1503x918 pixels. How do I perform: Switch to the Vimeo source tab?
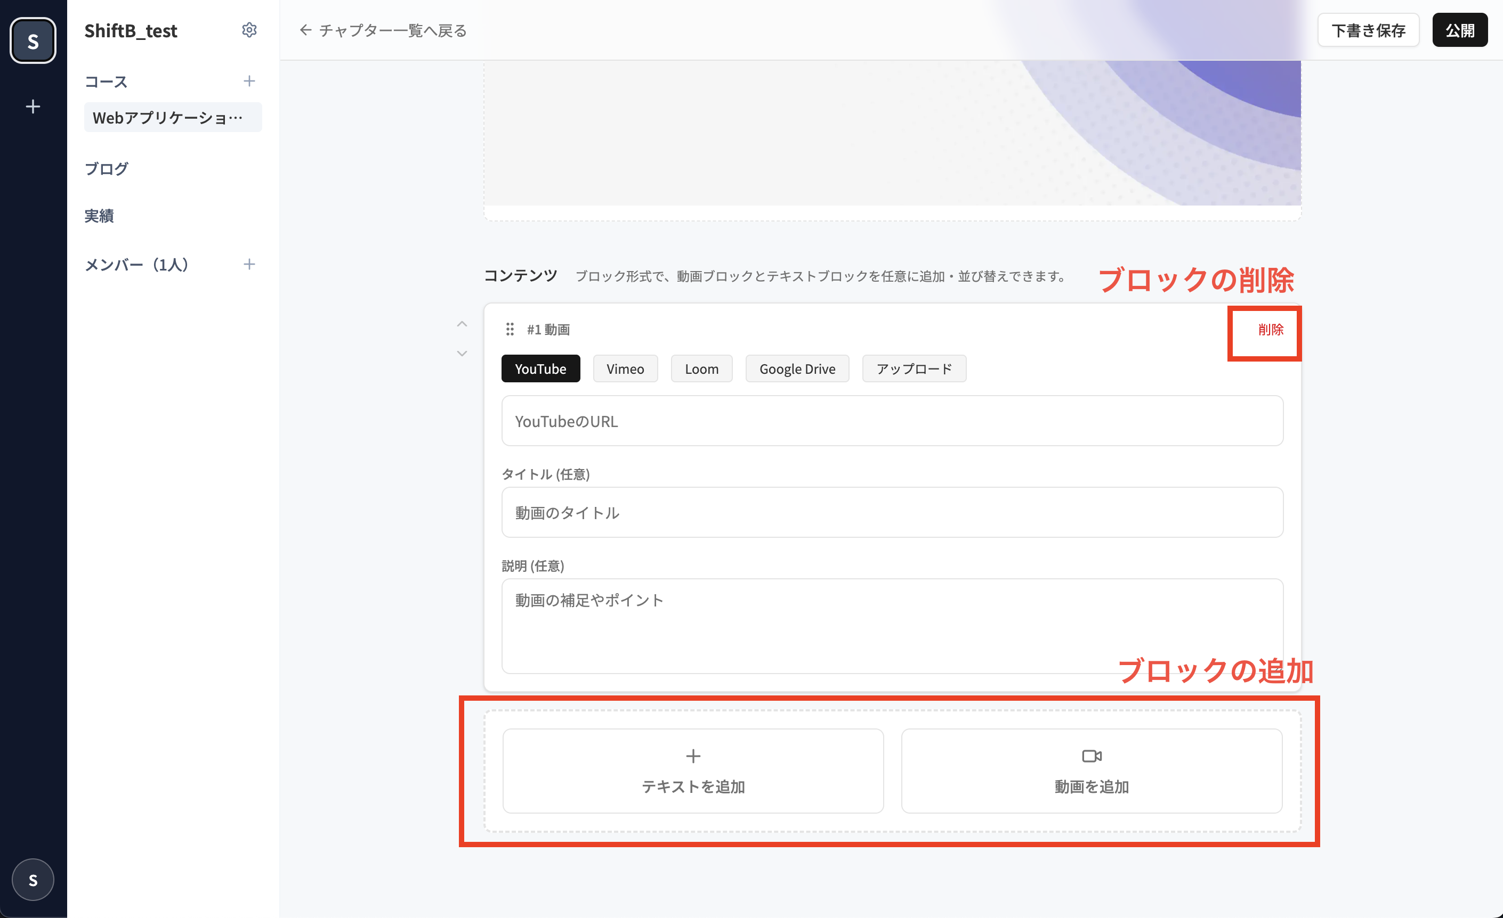[625, 369]
